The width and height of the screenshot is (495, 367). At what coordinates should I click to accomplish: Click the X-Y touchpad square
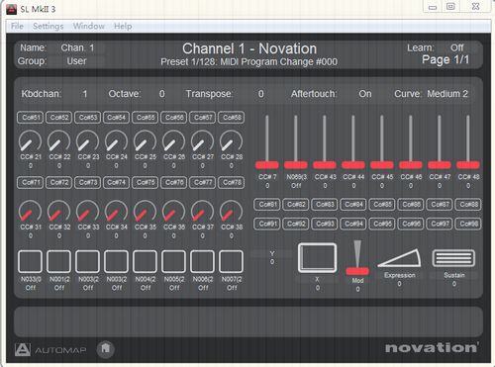pos(317,258)
